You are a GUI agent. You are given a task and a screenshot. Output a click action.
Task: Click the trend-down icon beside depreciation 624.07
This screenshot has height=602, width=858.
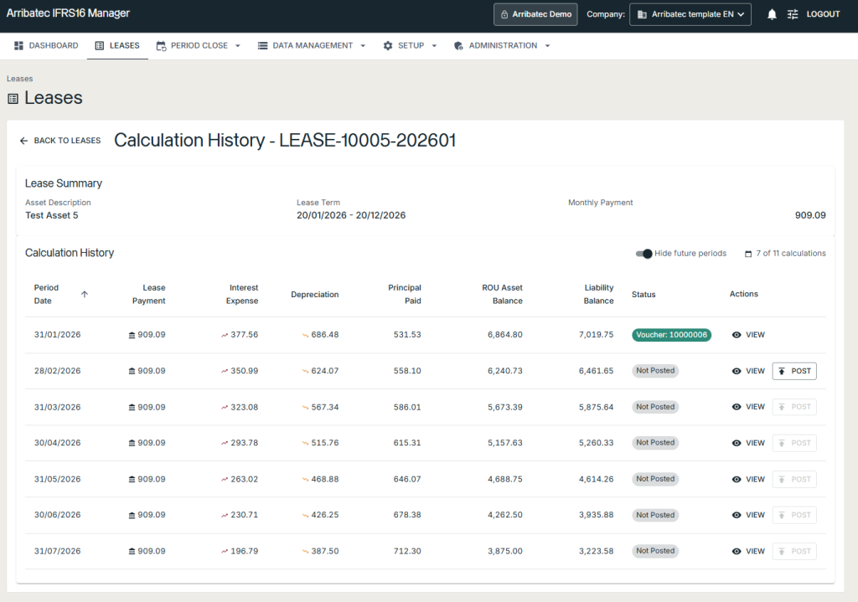pyautogui.click(x=305, y=371)
